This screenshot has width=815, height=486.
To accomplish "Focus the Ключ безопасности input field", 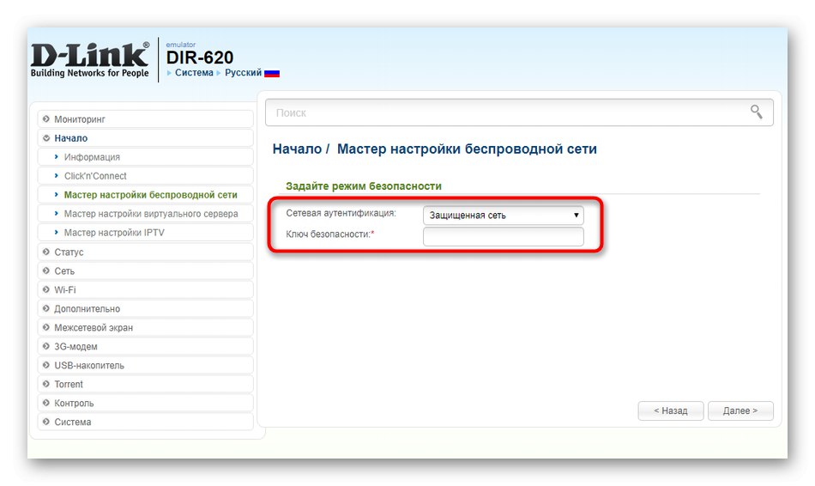I will 503,237.
